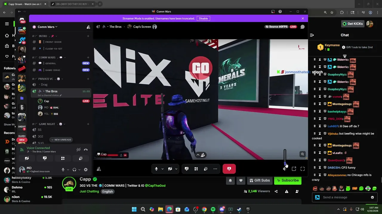Jump to NEW UNREADS
This screenshot has width=382, height=214.
click(x=61, y=140)
